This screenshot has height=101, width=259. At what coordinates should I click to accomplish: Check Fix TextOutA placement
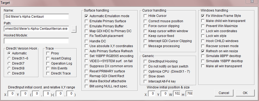tap(86, 36)
